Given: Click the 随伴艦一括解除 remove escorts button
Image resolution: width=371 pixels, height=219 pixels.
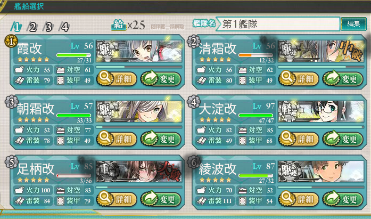Looking at the screenshot, I should [x=168, y=27].
